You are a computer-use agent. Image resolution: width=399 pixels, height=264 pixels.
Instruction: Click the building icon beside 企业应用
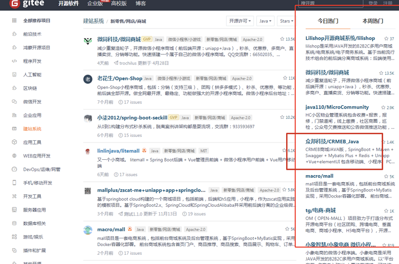pyautogui.click(x=14, y=115)
